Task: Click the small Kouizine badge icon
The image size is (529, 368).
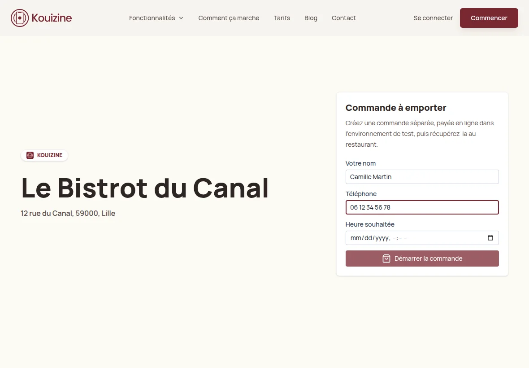Action: (x=30, y=155)
